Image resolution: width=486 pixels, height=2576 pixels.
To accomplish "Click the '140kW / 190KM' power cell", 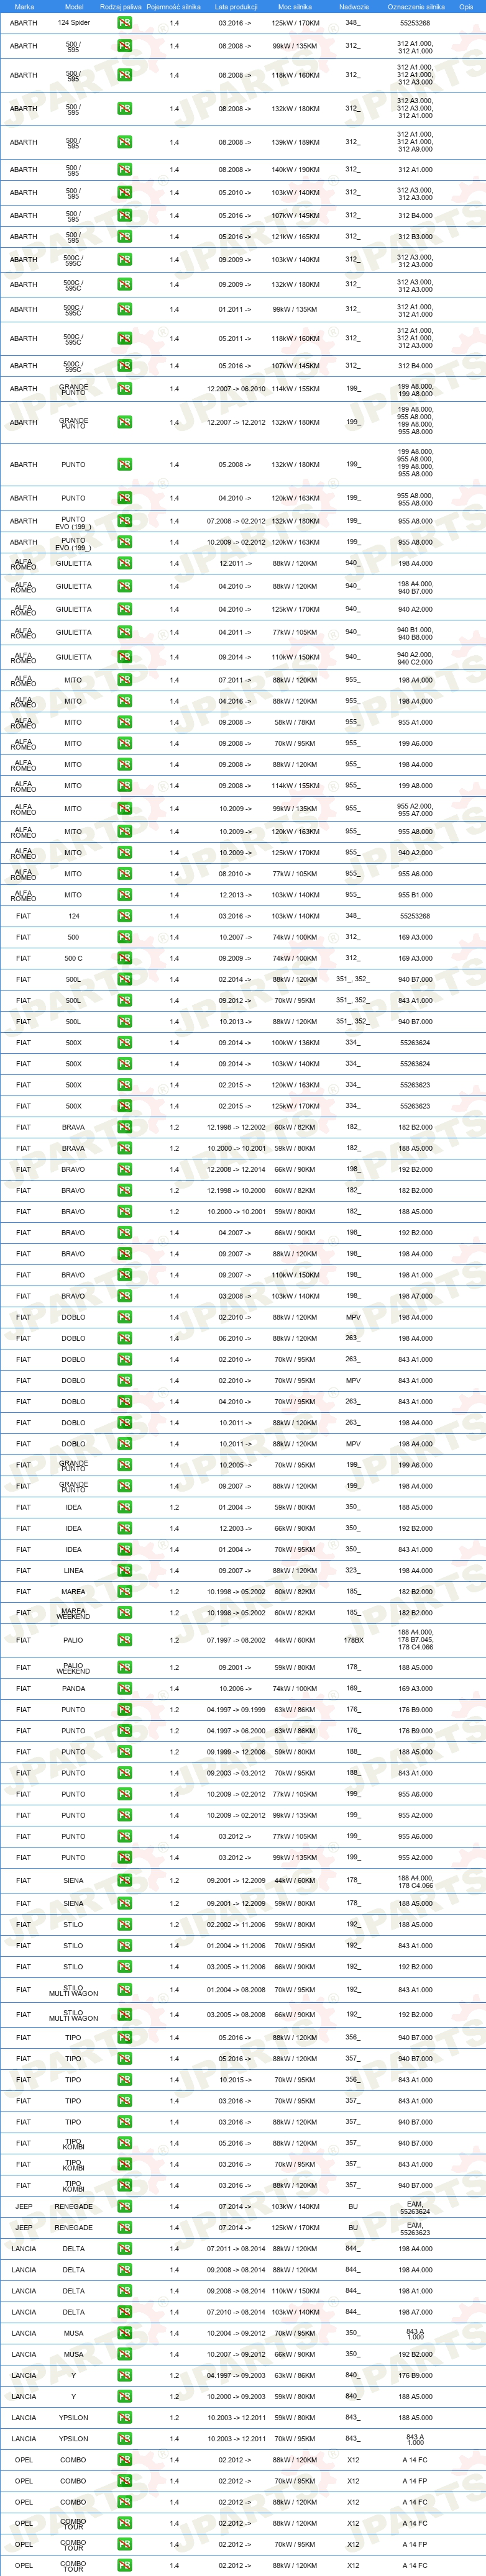I will coord(295,170).
